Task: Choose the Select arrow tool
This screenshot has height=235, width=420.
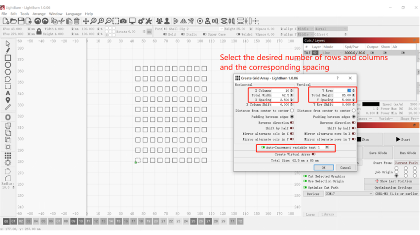Action: pos(8,43)
